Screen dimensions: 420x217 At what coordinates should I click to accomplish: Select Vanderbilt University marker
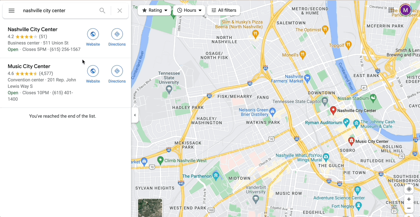[256, 199]
